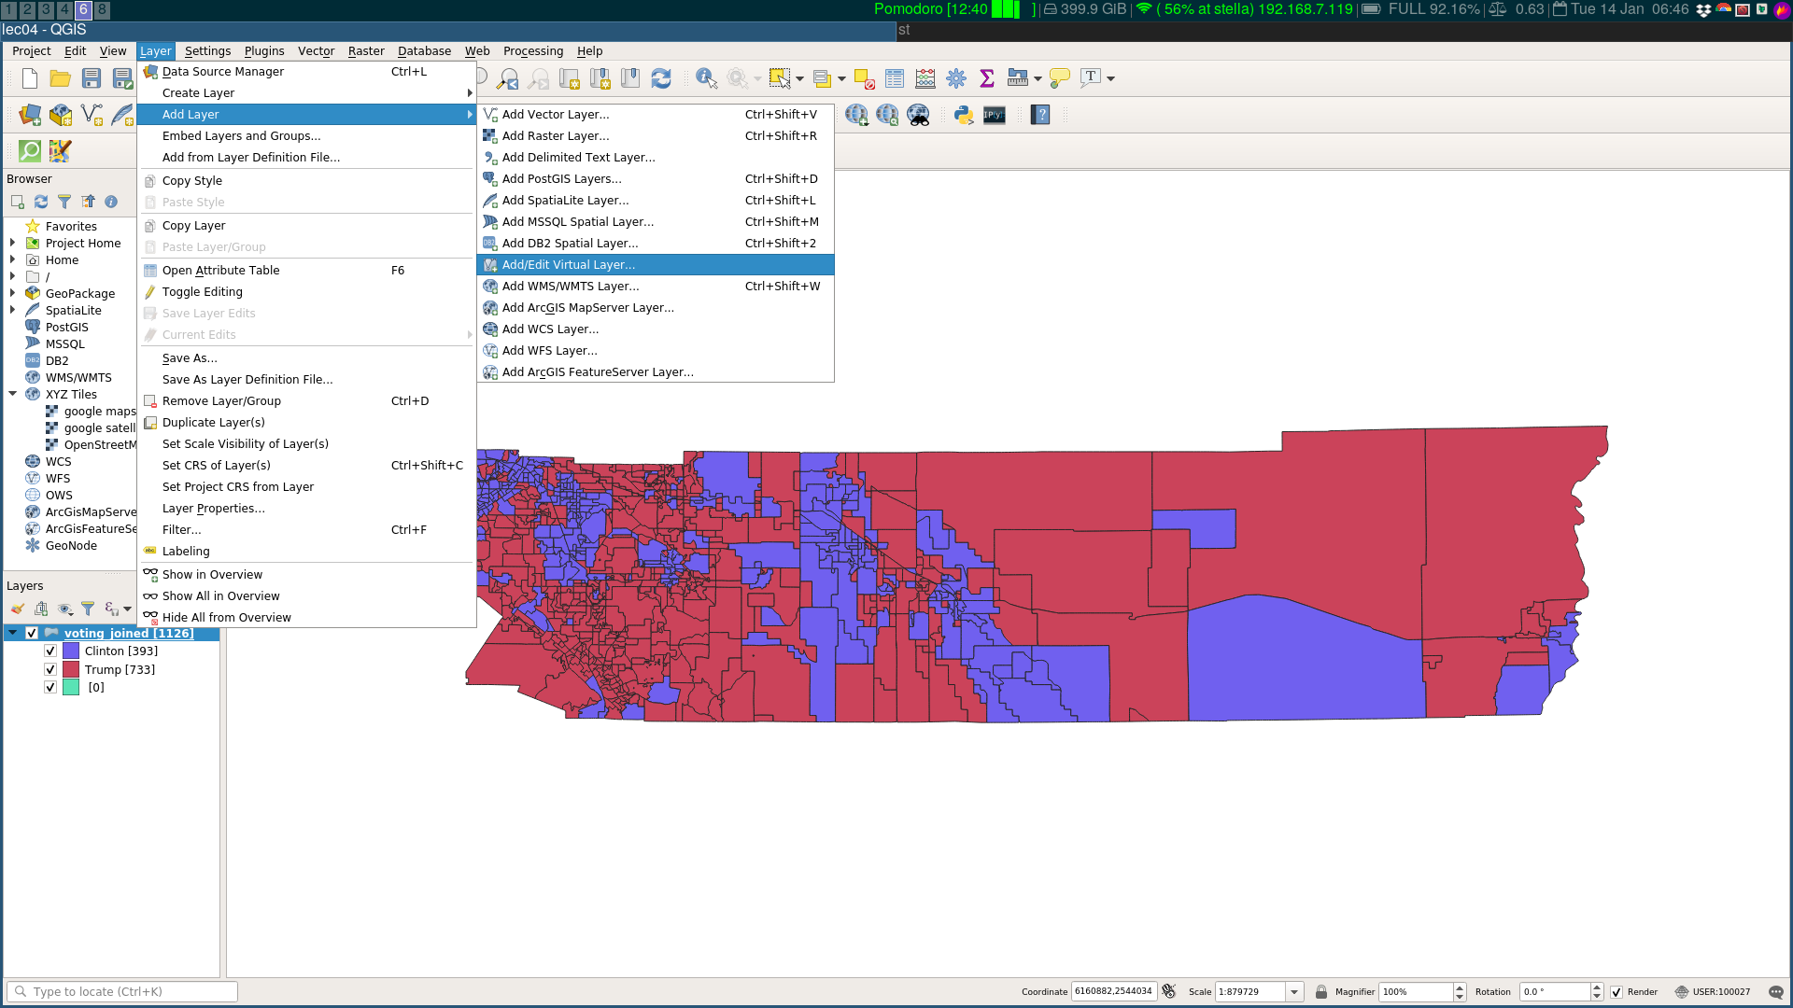
Task: Click the Filter Browser icon
Action: 64,202
